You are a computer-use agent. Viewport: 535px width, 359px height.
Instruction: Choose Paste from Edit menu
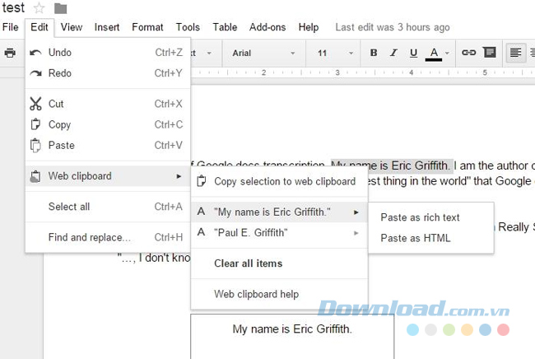click(108, 146)
